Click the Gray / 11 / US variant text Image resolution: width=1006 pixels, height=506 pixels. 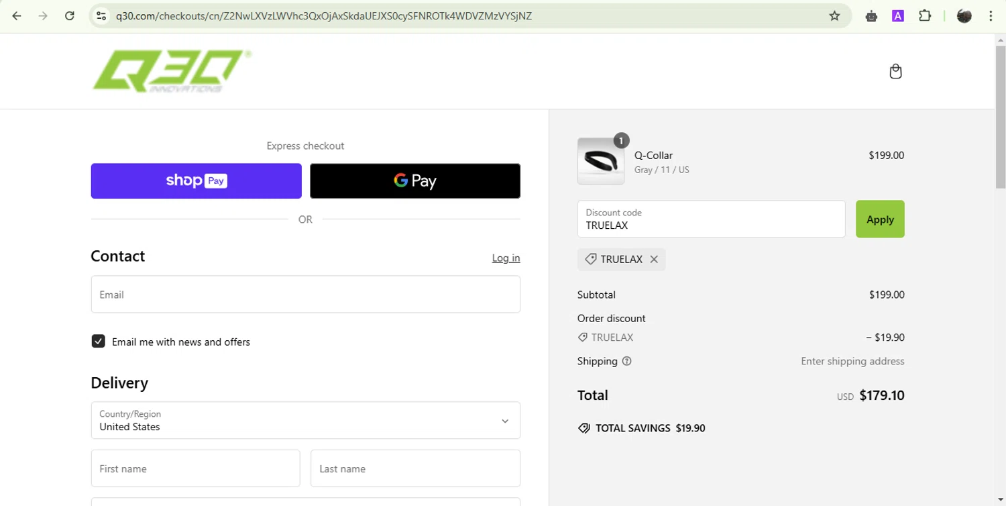[661, 170]
